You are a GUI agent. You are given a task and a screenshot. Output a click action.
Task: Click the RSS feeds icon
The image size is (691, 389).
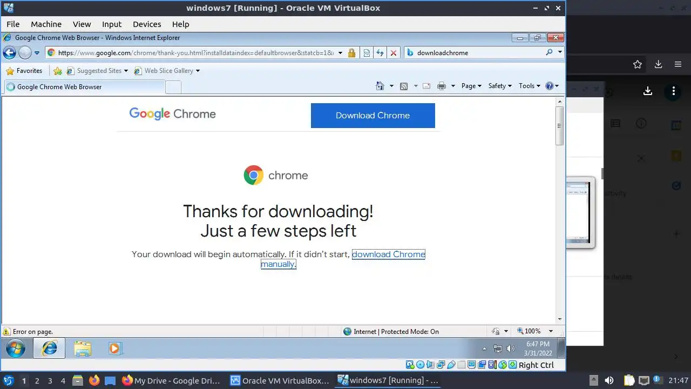(404, 86)
